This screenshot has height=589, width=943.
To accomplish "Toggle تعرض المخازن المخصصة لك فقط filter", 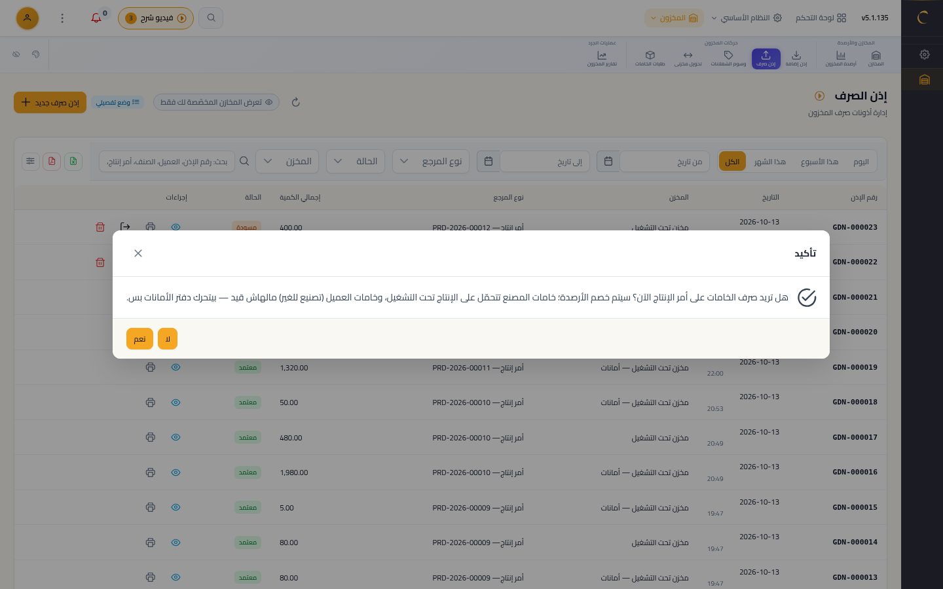I will coord(216,102).
